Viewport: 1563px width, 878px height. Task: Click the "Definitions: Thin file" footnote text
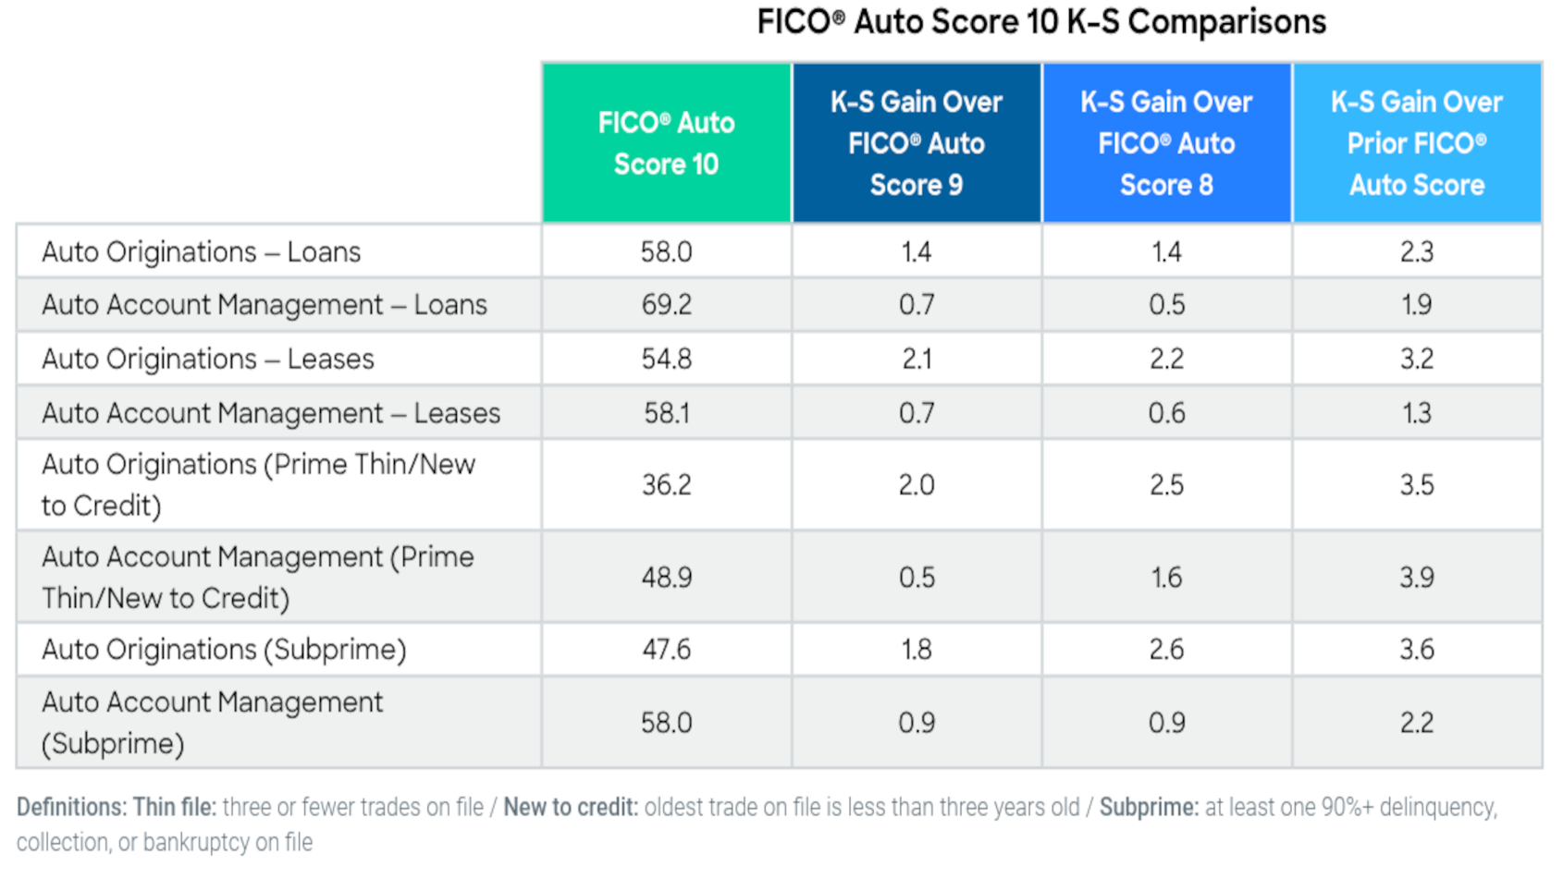pos(117,807)
